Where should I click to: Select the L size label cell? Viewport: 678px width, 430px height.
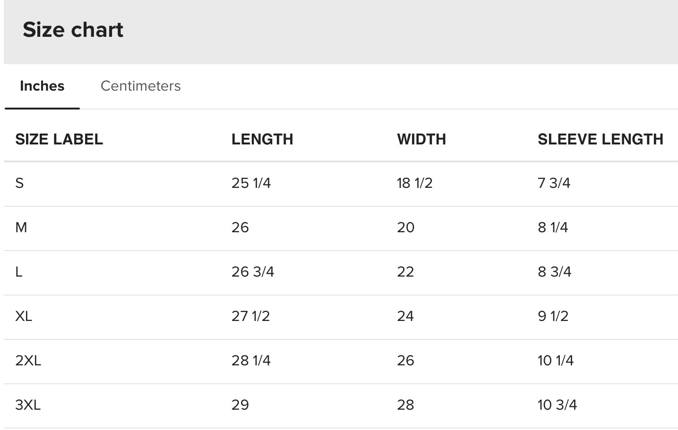click(x=19, y=272)
